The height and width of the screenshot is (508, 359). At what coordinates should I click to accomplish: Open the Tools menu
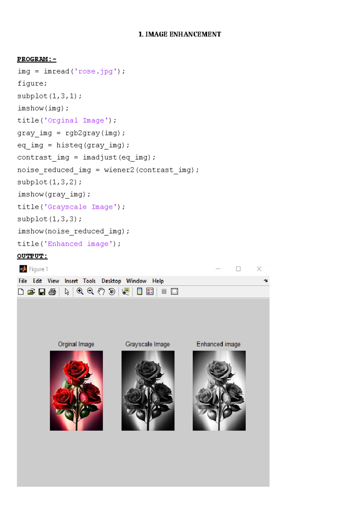click(89, 281)
